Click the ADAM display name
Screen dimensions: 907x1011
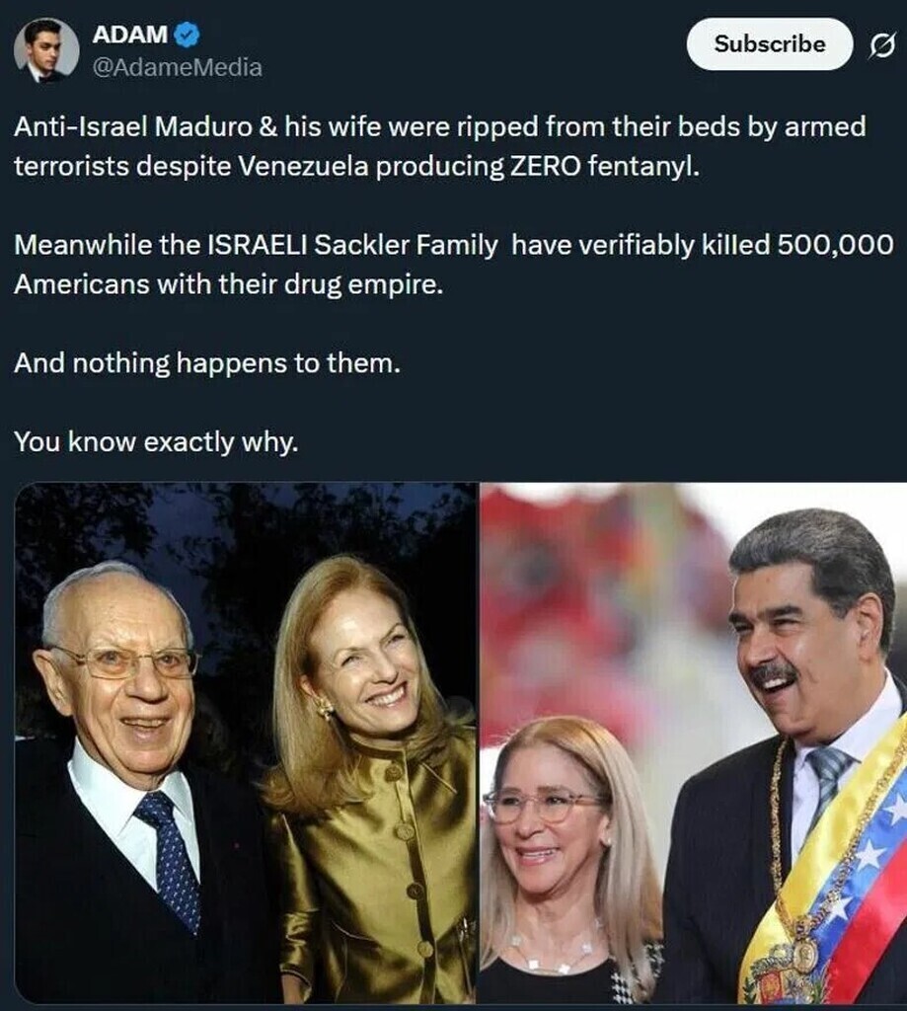click(x=130, y=35)
